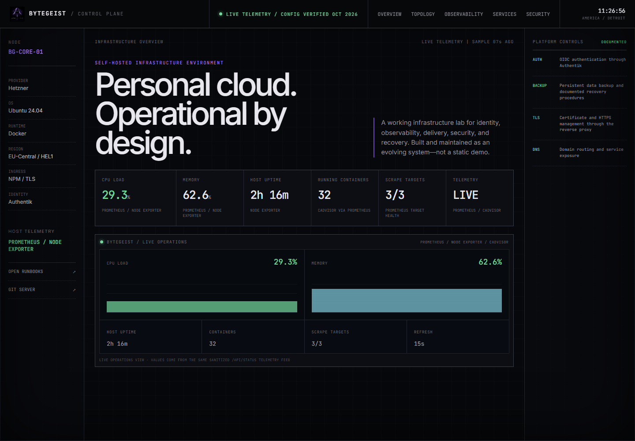Click the Refresh 15s cell

point(458,337)
